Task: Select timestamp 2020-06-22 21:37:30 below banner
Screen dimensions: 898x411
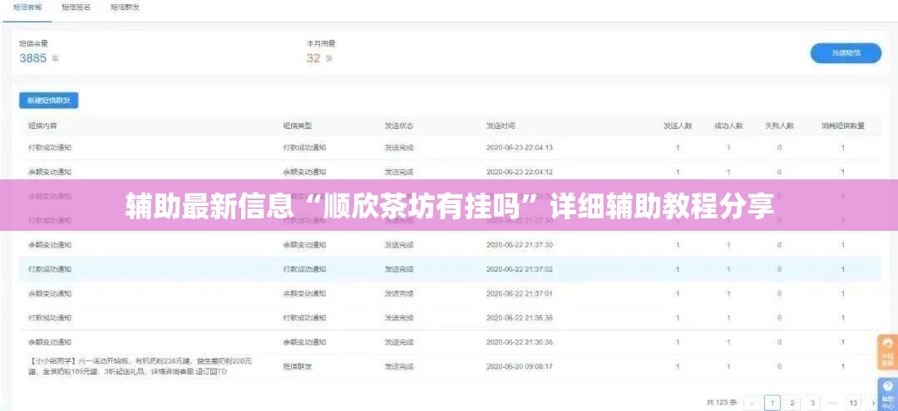Action: [520, 245]
